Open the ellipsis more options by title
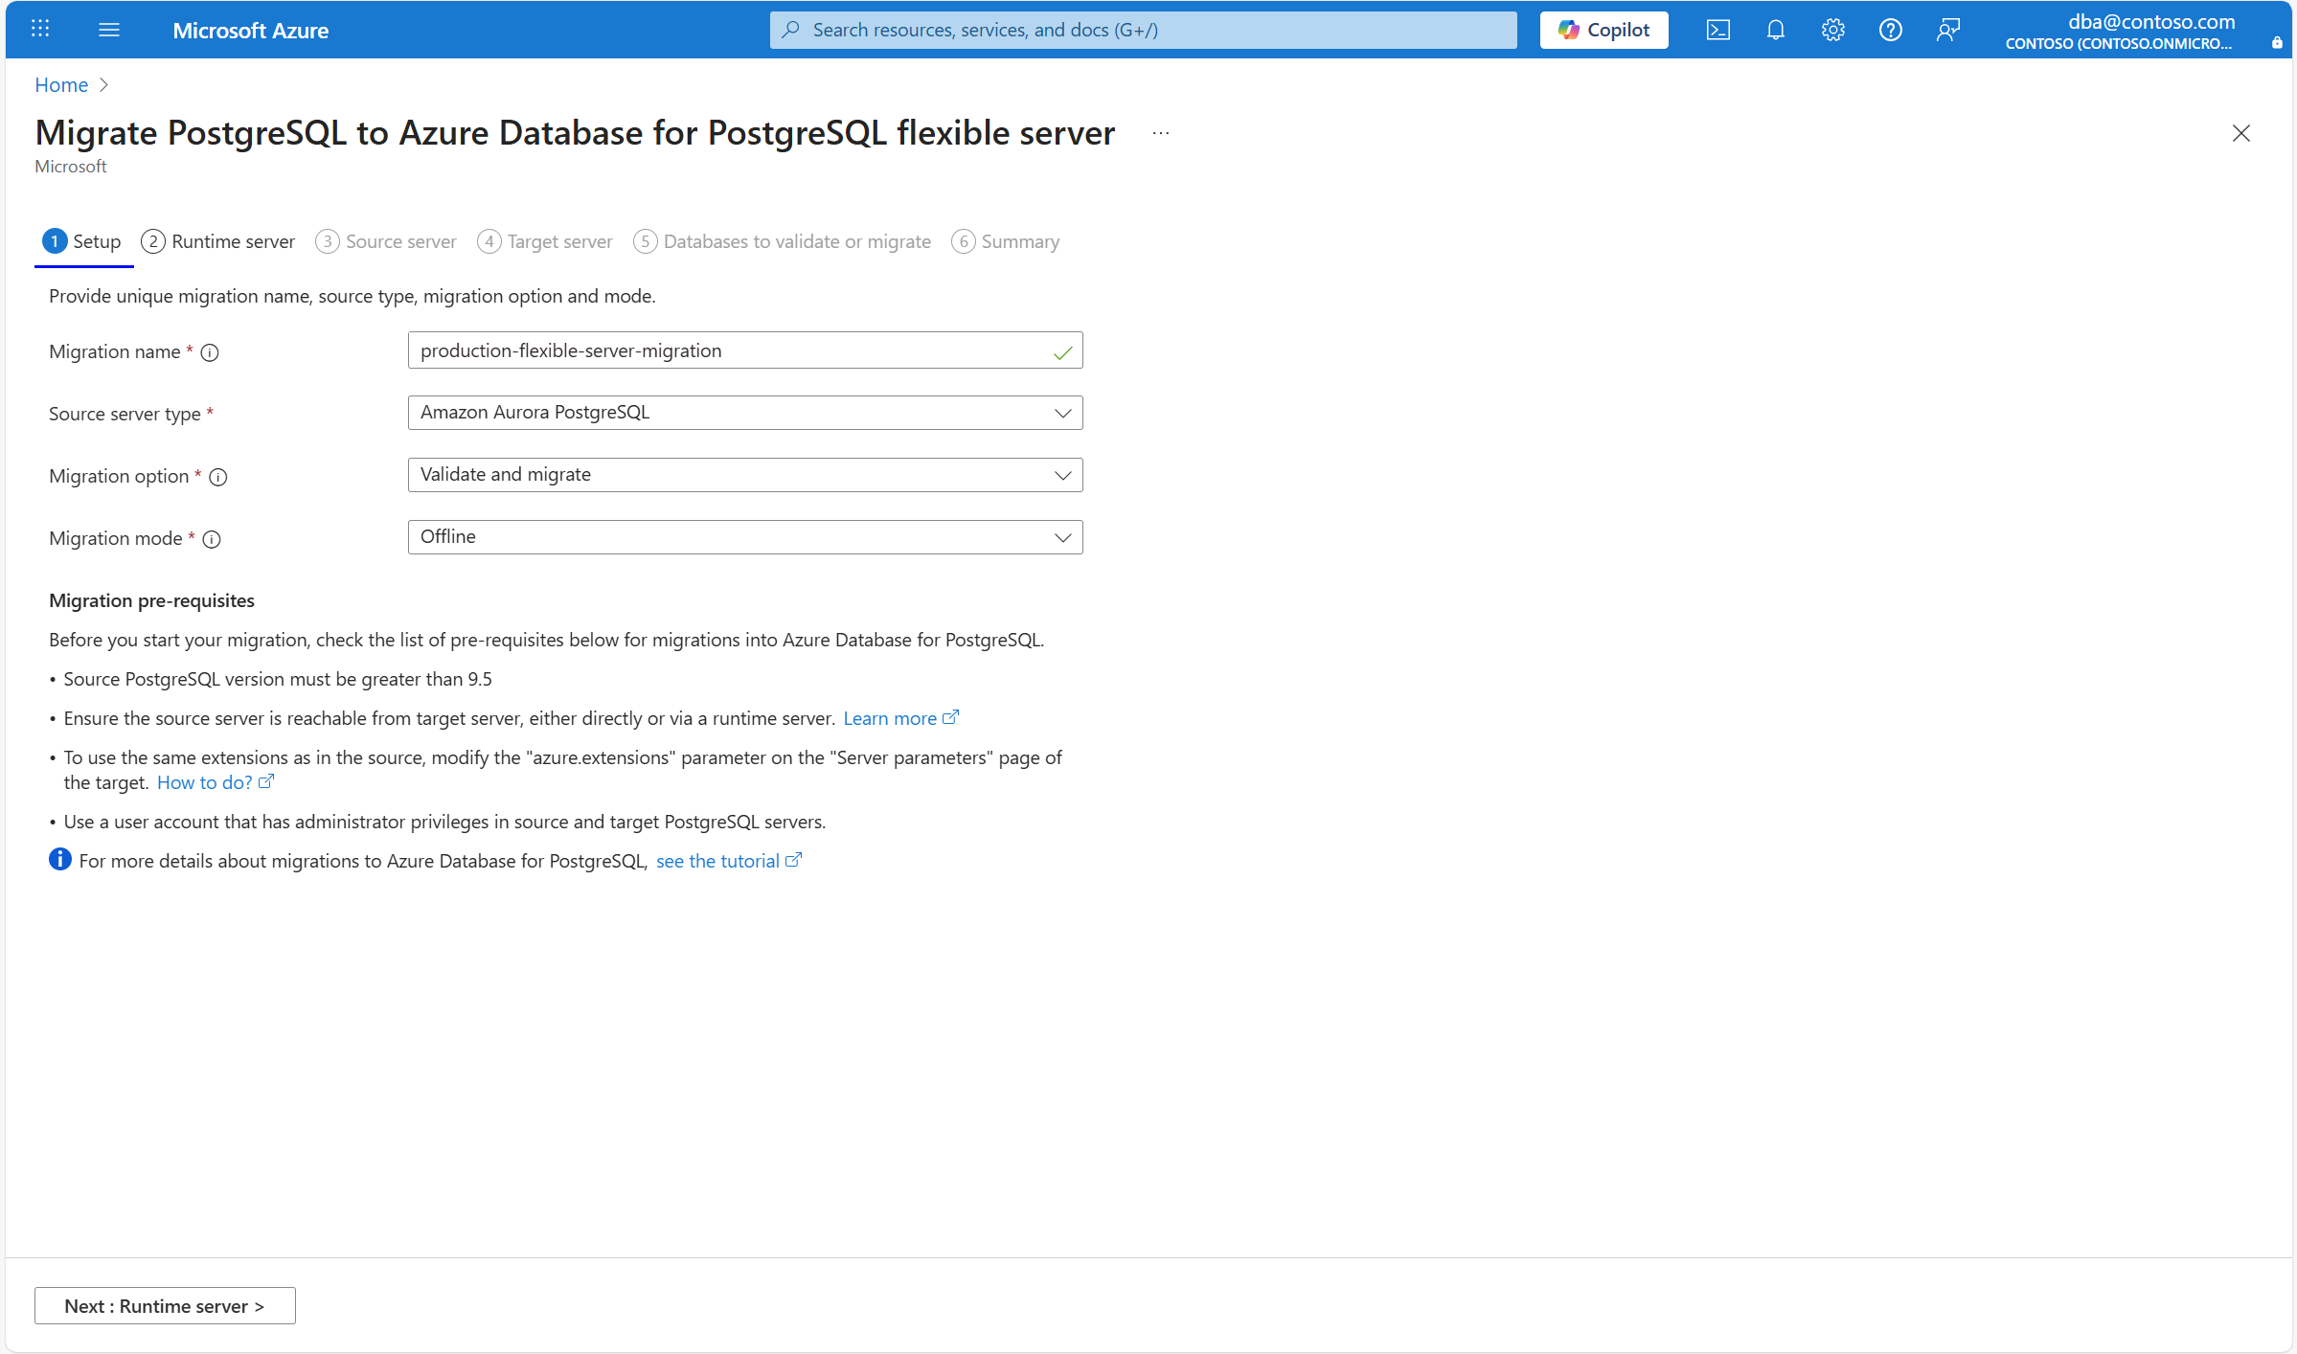2297x1354 pixels. click(1160, 133)
